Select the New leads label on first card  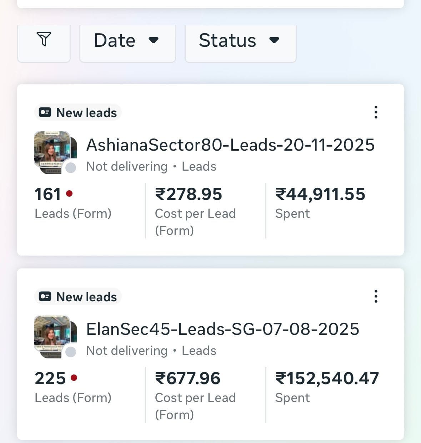click(86, 112)
